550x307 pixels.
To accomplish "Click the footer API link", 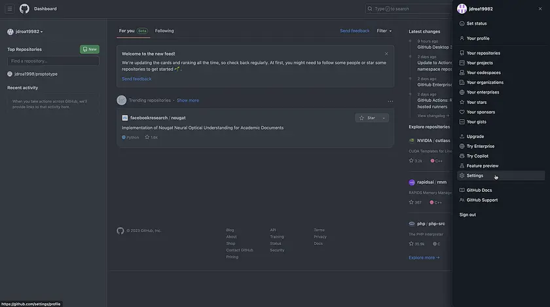I will tap(273, 230).
